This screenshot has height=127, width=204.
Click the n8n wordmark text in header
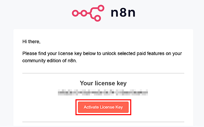[x=123, y=12]
